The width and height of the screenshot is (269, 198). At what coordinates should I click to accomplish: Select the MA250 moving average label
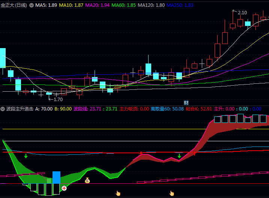pos(180,6)
